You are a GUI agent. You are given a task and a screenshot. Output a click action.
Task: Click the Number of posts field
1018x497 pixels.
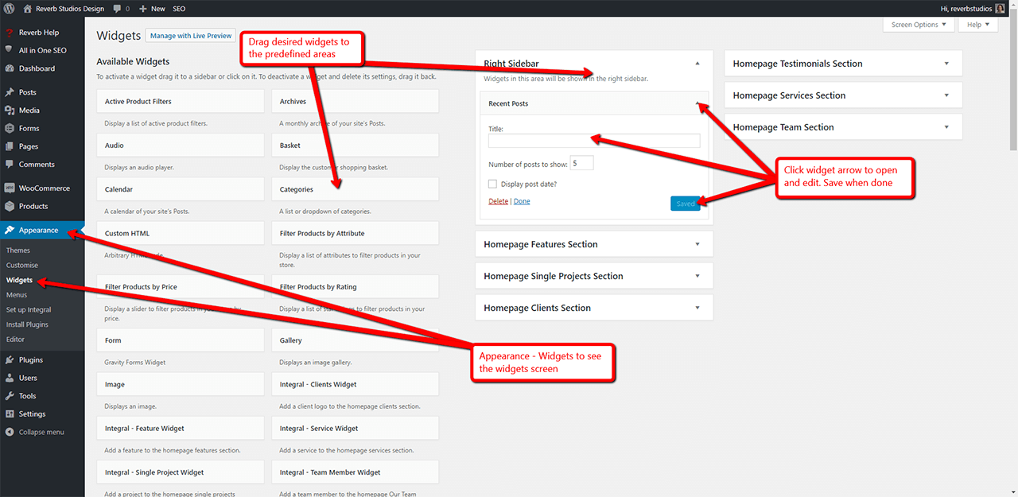point(582,163)
